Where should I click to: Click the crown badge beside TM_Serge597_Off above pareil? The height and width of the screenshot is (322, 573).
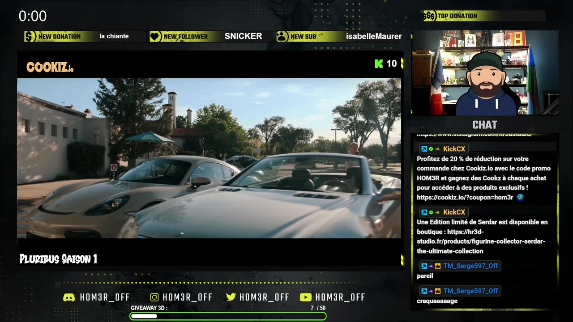click(x=438, y=266)
